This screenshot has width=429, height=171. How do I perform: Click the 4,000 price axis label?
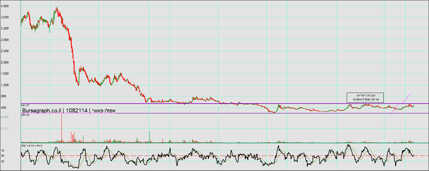click(5, 6)
